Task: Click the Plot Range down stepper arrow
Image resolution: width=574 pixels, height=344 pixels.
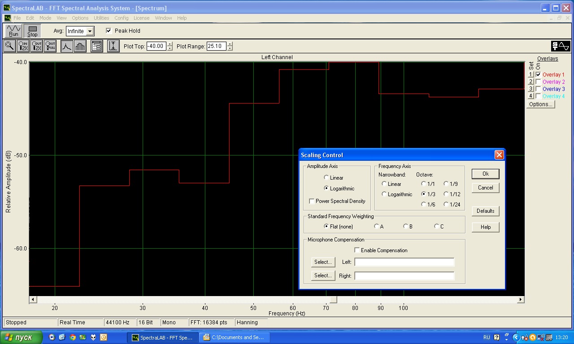Action: click(230, 48)
